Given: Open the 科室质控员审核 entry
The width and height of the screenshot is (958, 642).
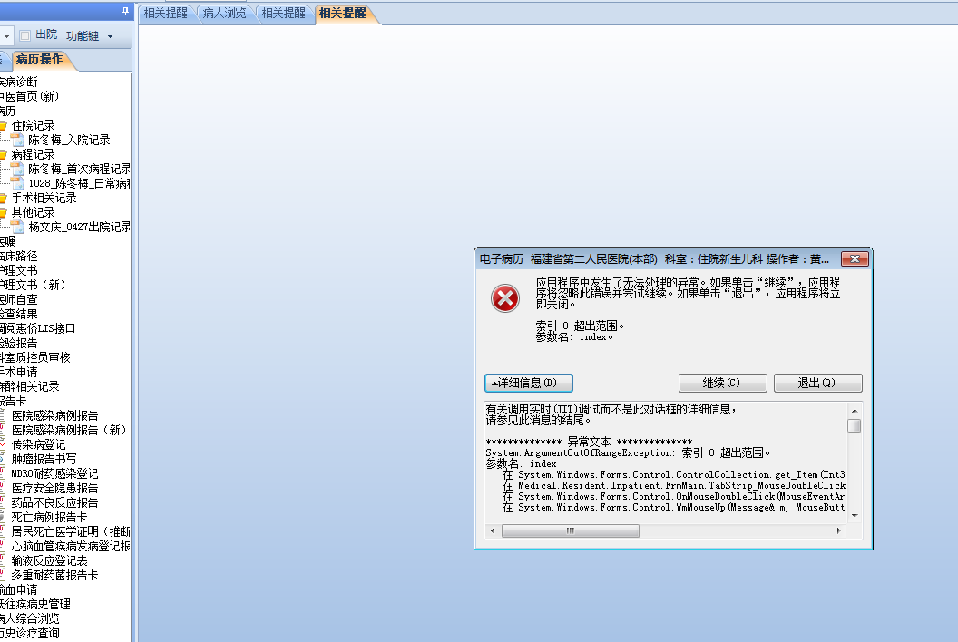Looking at the screenshot, I should pyautogui.click(x=34, y=357).
